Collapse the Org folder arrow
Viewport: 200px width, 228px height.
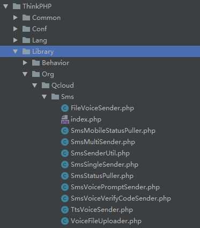point(25,74)
